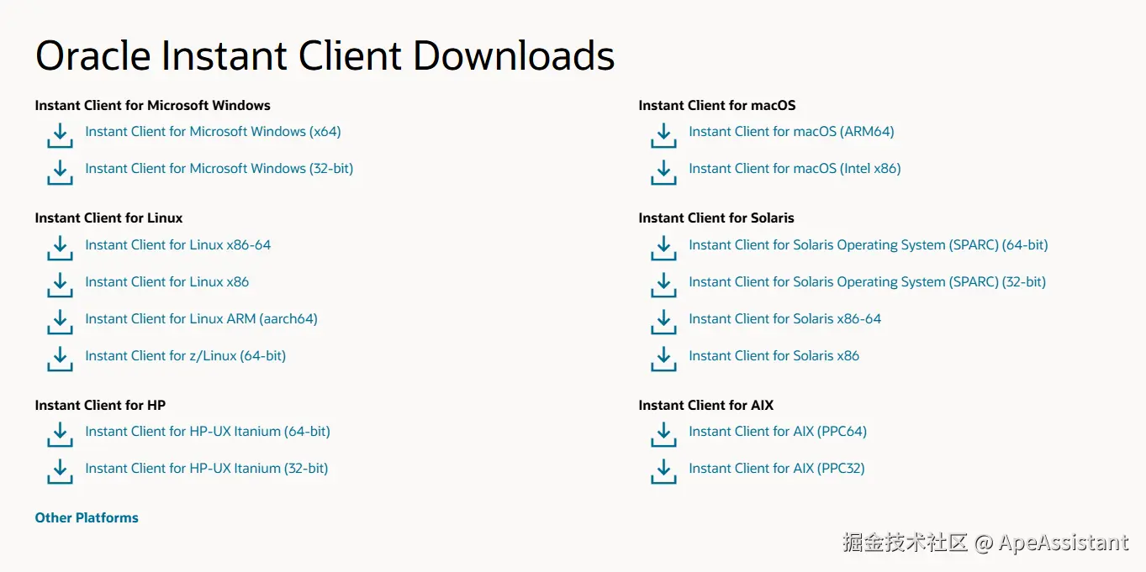Click download icon beside HP-UX Itanium (32-bit)
The image size is (1146, 572).
tap(60, 472)
